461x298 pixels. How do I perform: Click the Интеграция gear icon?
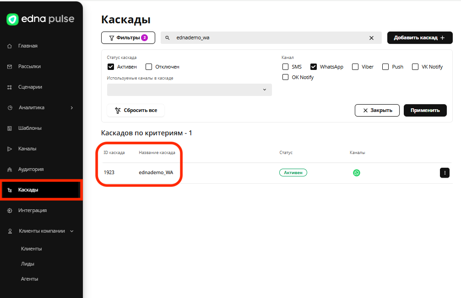click(10, 211)
